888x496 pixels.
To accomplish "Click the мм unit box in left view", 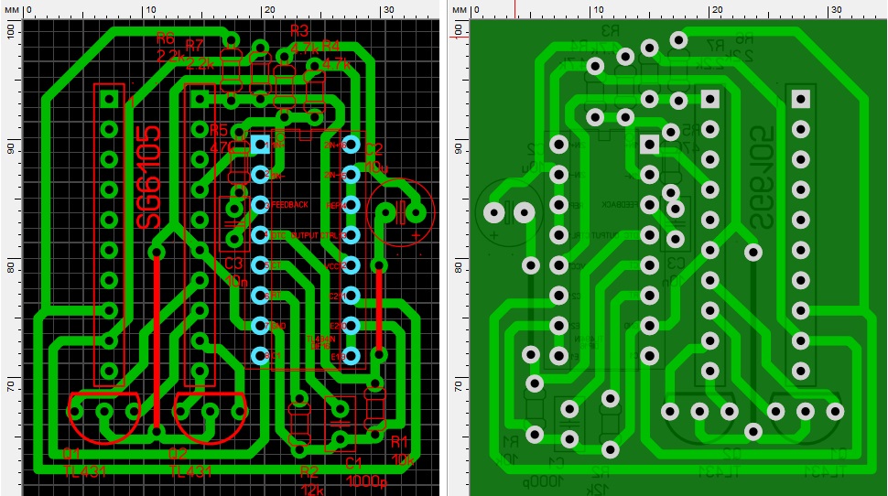I will pos(11,9).
